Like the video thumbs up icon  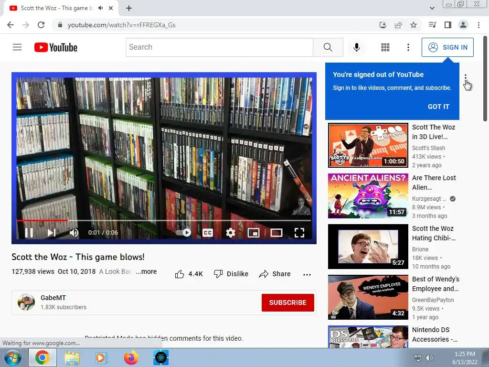tap(180, 274)
